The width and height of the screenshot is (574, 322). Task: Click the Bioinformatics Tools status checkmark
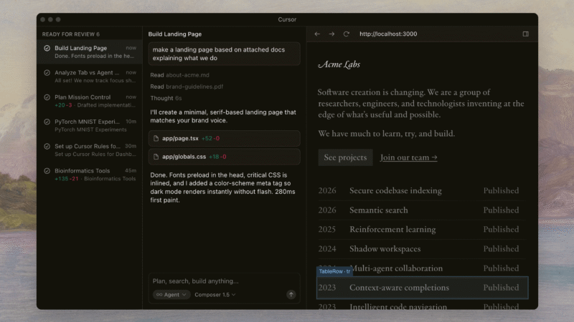pyautogui.click(x=47, y=171)
